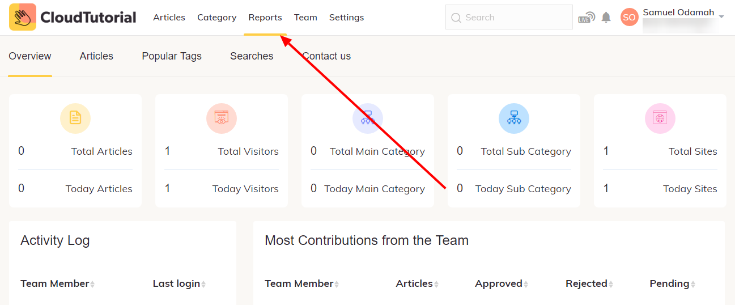Expand the Samuel Odamah account dropdown

point(721,17)
